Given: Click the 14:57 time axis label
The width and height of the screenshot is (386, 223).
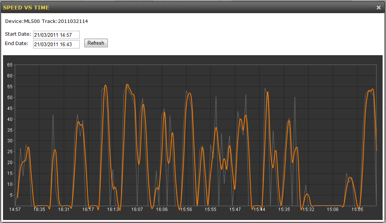Looking at the screenshot, I should click(15, 209).
